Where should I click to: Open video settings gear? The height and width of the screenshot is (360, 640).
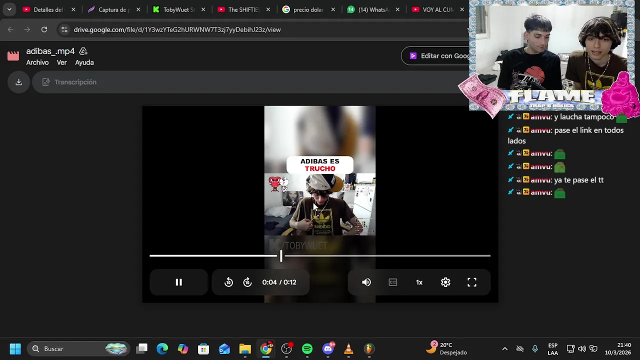click(x=445, y=282)
